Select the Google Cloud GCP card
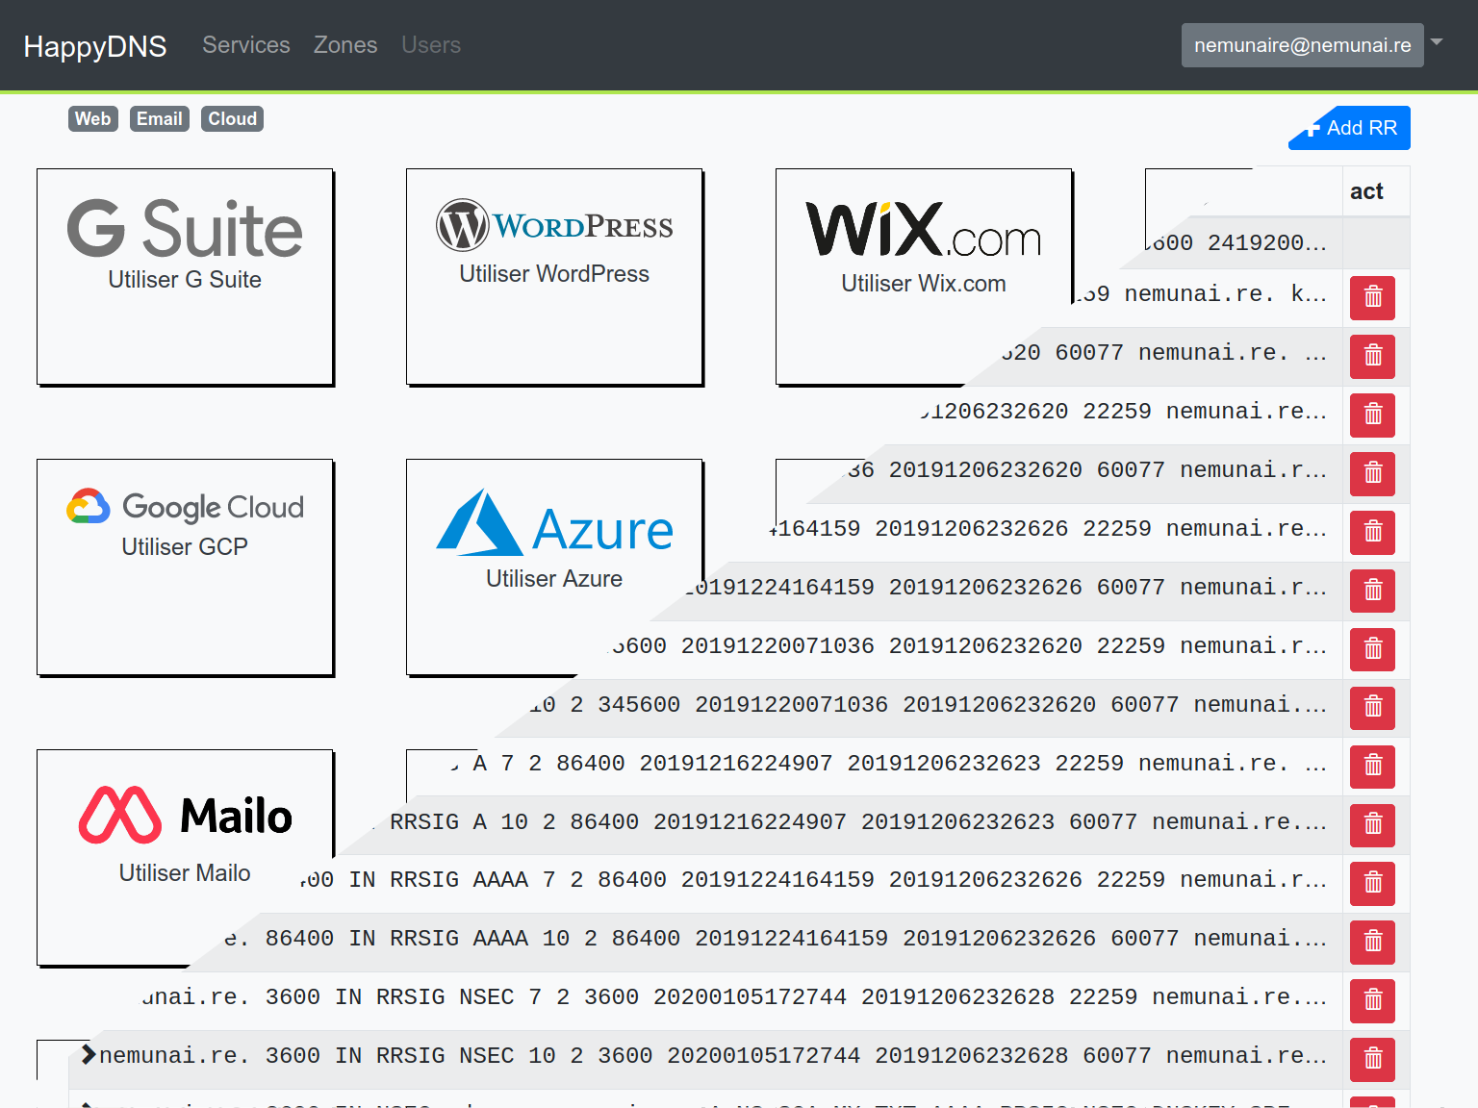The height and width of the screenshot is (1108, 1478). pos(185,567)
